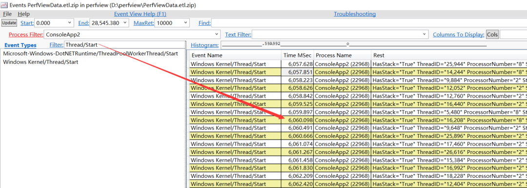Select DotNETRuntime ThreadPoolWorkerThread/Start event type
Viewport: 527px width, 188px height.
click(90, 54)
